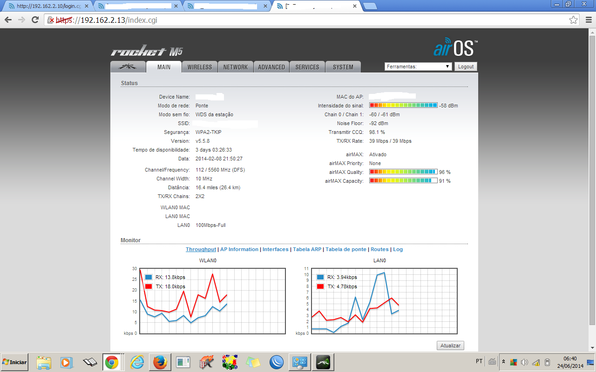Viewport: 596px width, 372px height.
Task: Click the WLAN0 throughput graph
Action: pyautogui.click(x=212, y=301)
